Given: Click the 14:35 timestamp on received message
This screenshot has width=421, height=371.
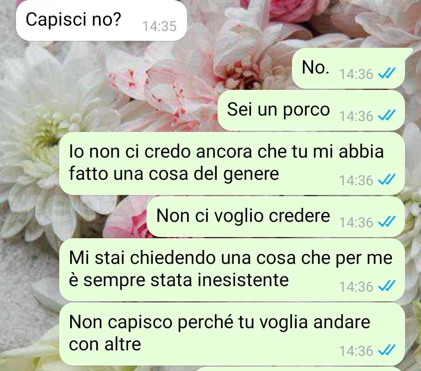Looking at the screenshot, I should pyautogui.click(x=159, y=26).
